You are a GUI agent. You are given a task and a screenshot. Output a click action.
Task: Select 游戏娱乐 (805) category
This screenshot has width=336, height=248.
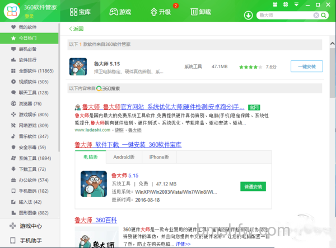coord(29,115)
